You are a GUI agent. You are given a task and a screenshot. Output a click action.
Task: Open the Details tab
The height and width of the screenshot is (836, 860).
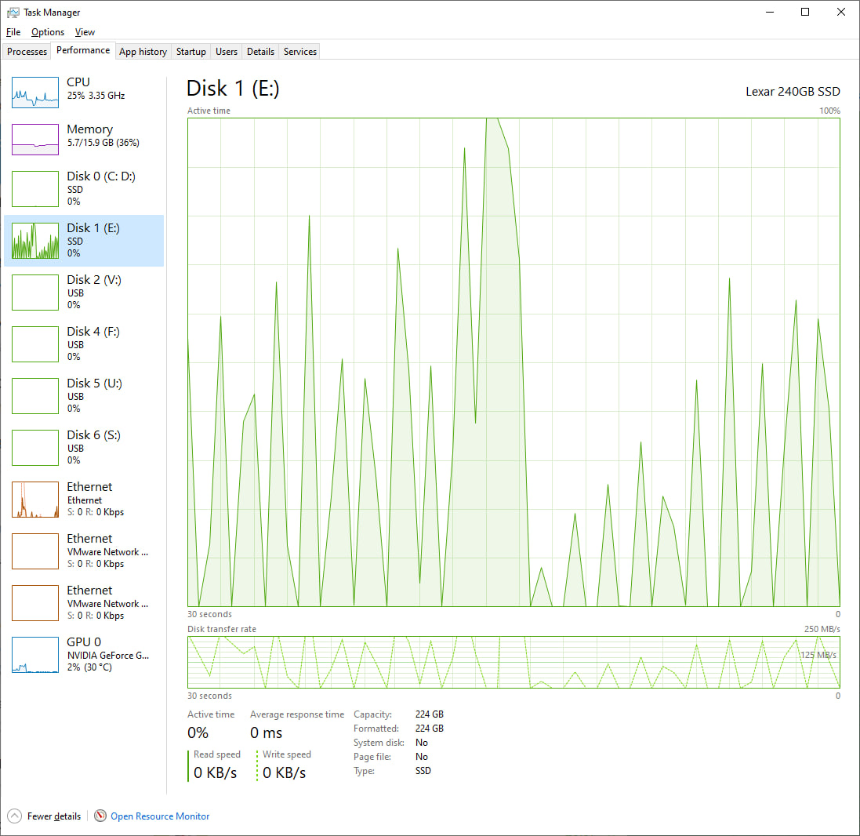(x=260, y=52)
